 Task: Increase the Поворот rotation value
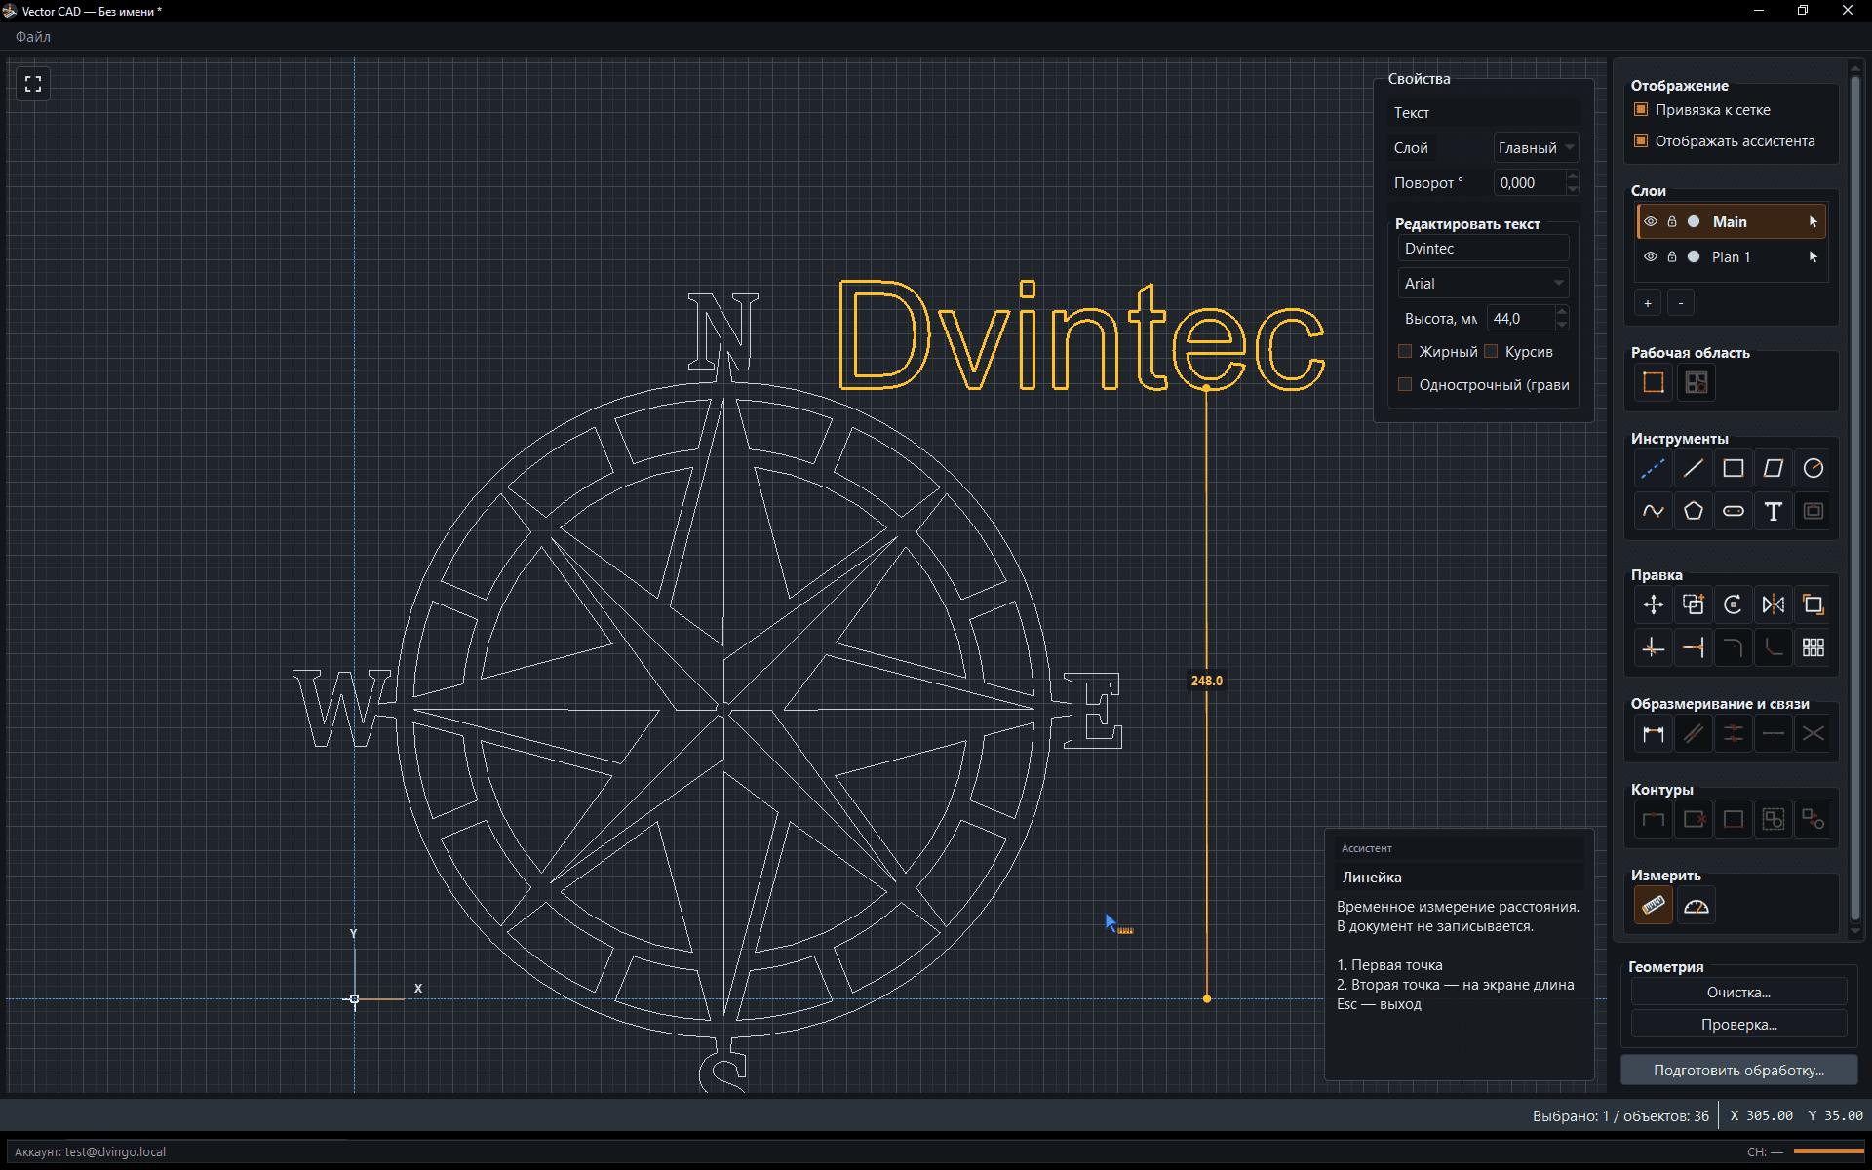pos(1573,176)
